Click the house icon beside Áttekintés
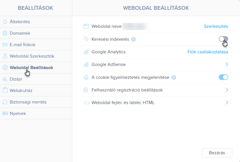 5,22
